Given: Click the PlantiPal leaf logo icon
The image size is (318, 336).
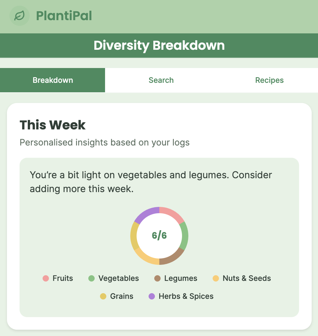Looking at the screenshot, I should coord(20,16).
